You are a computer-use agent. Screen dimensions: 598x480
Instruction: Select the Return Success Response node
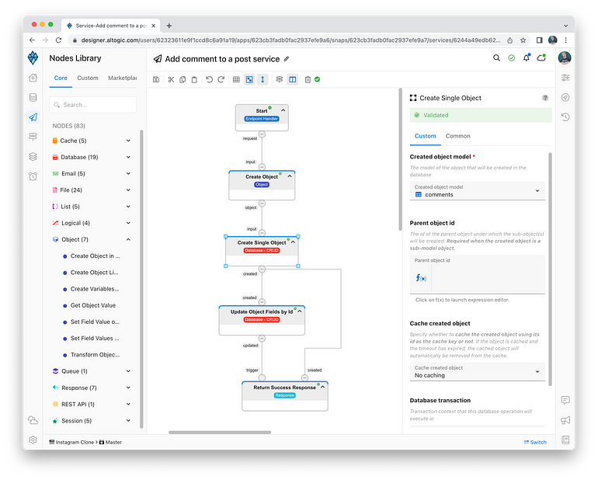click(285, 396)
